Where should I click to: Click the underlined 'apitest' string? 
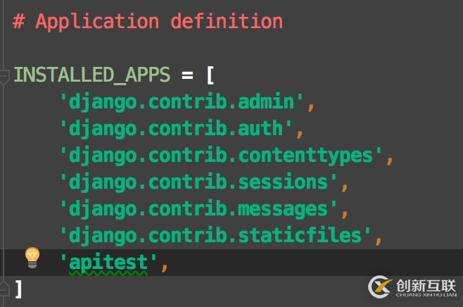tap(108, 263)
